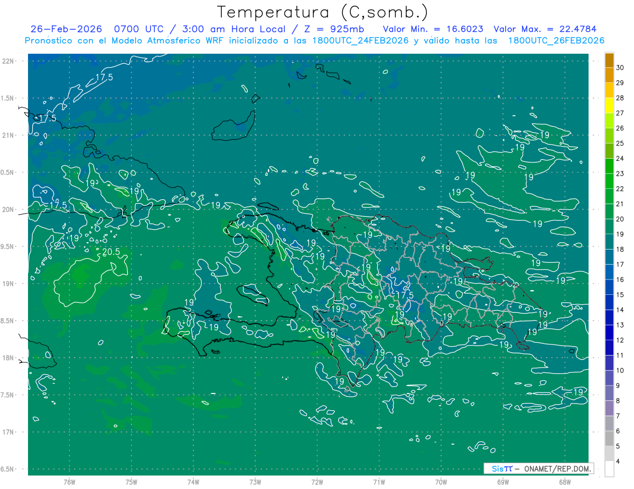634x489 pixels.
Task: Click the 20.5 contour label on the map
Action: (x=111, y=252)
